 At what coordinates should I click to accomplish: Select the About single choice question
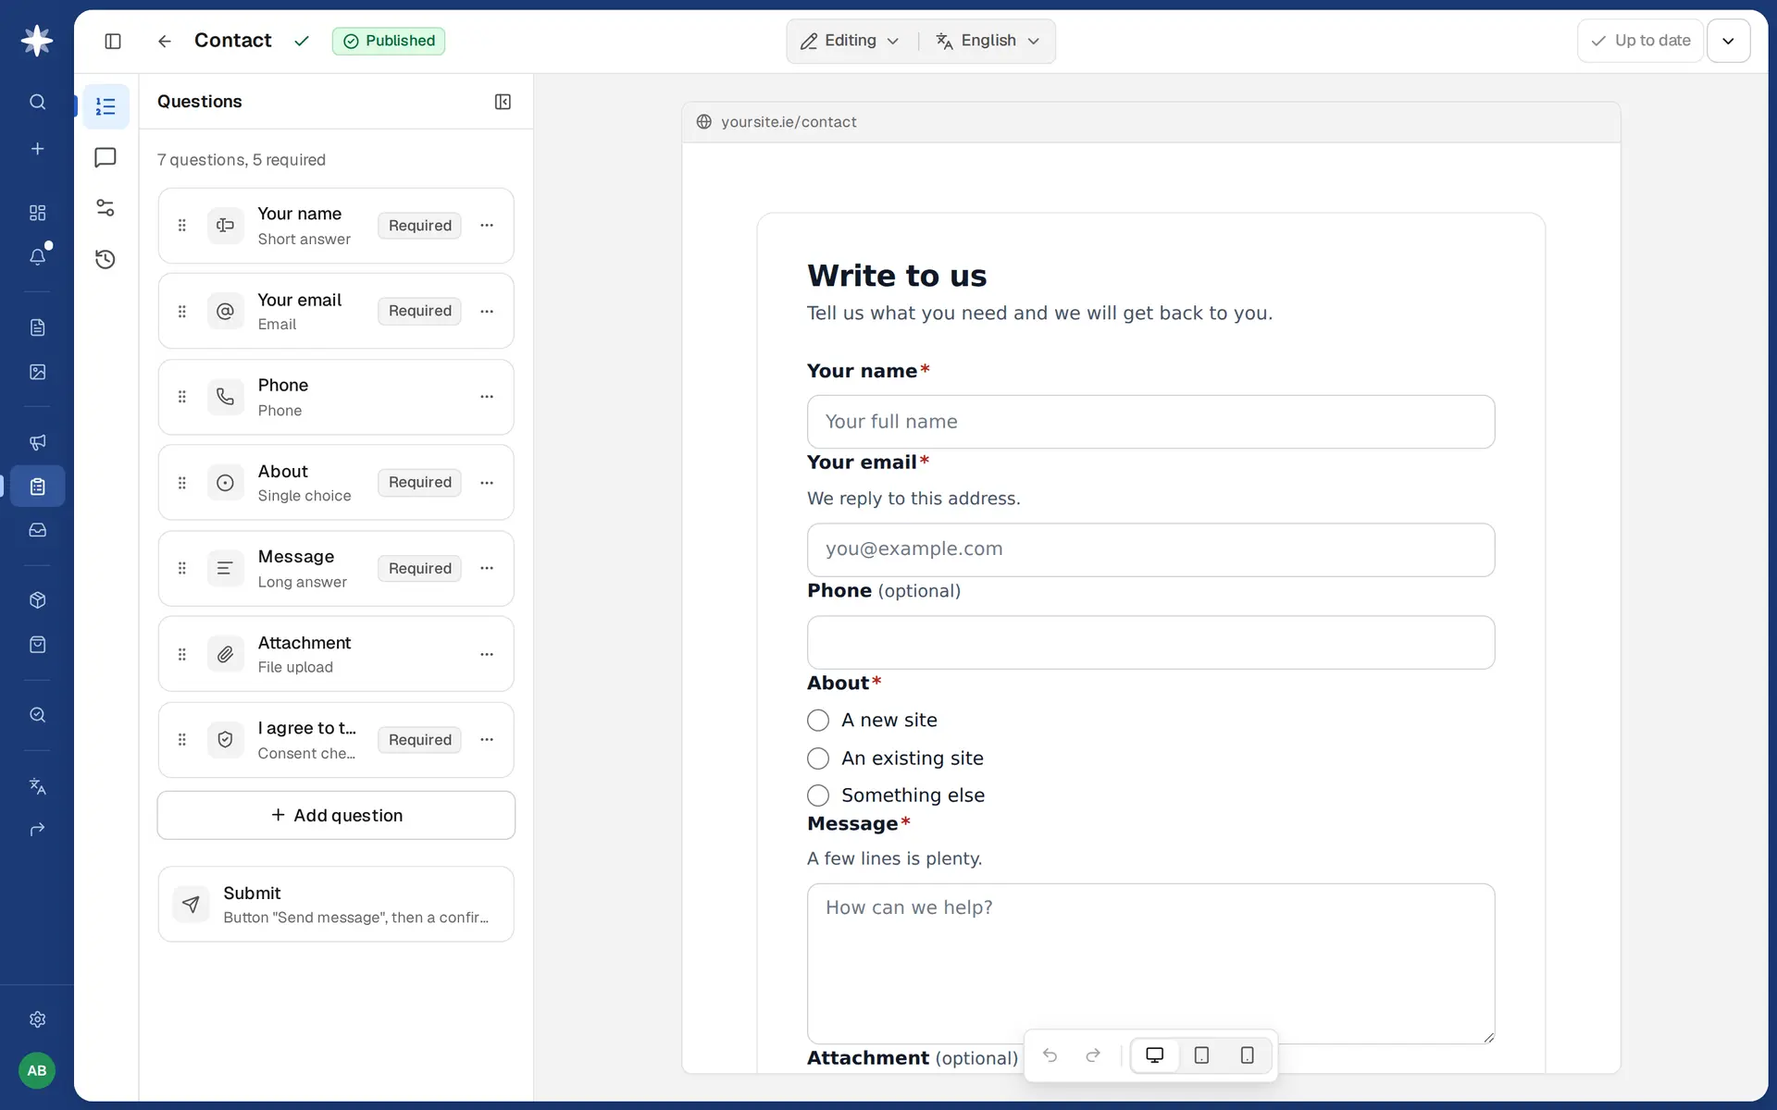click(x=336, y=483)
